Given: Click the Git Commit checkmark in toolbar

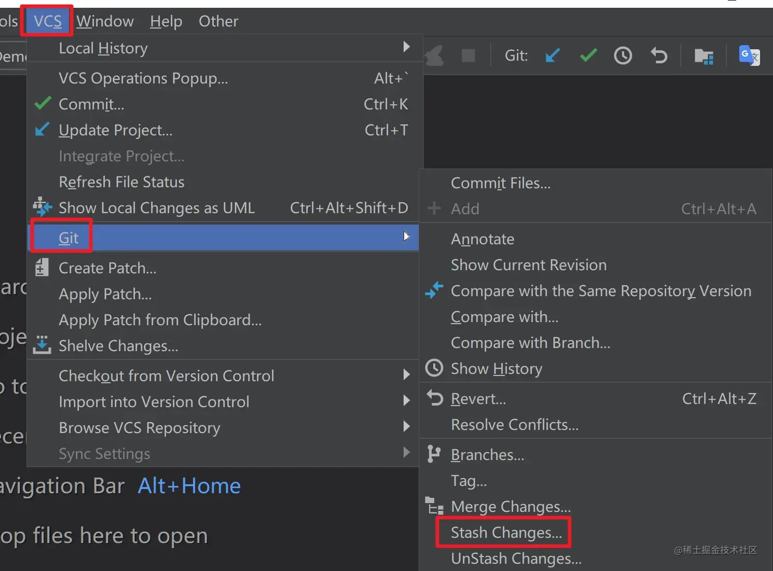Looking at the screenshot, I should pos(588,55).
